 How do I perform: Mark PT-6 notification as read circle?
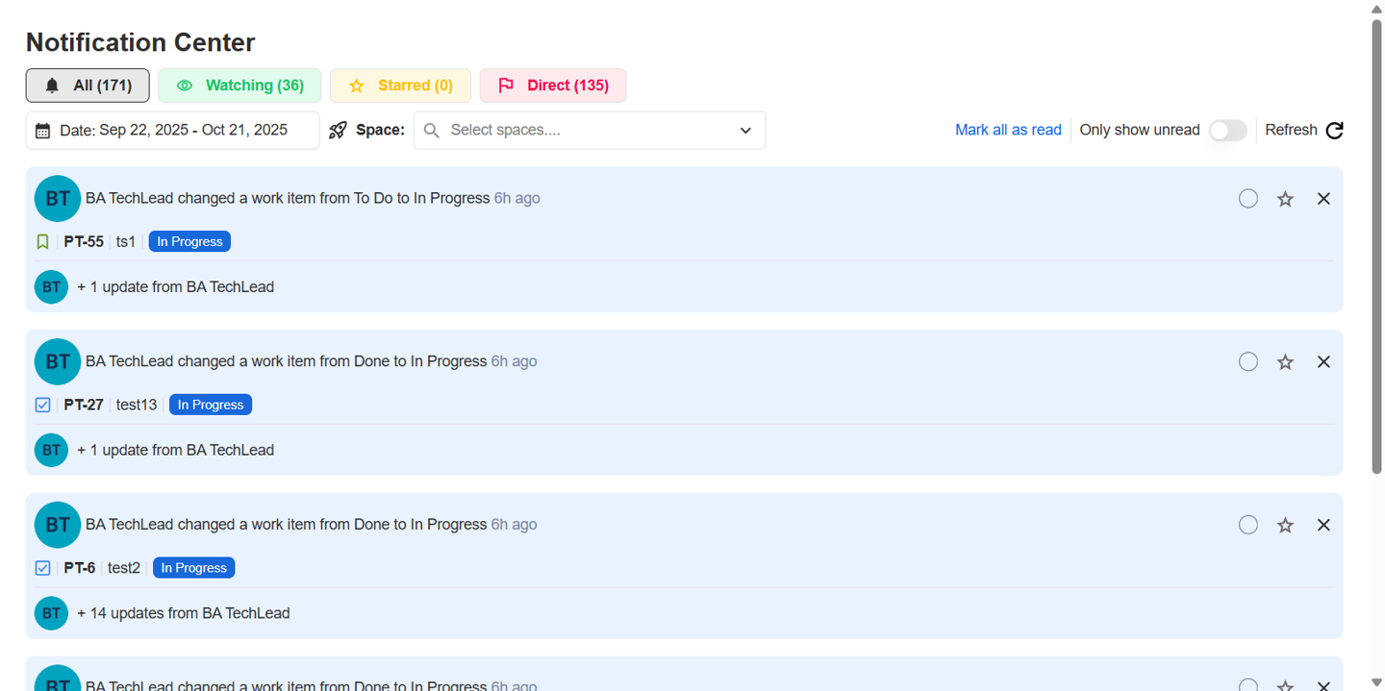[x=1248, y=526]
